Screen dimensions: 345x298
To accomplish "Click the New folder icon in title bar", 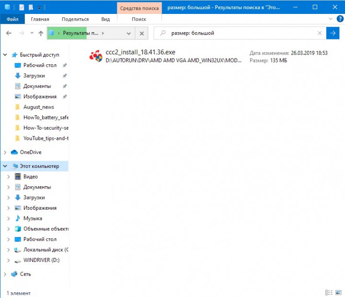I will [31, 7].
